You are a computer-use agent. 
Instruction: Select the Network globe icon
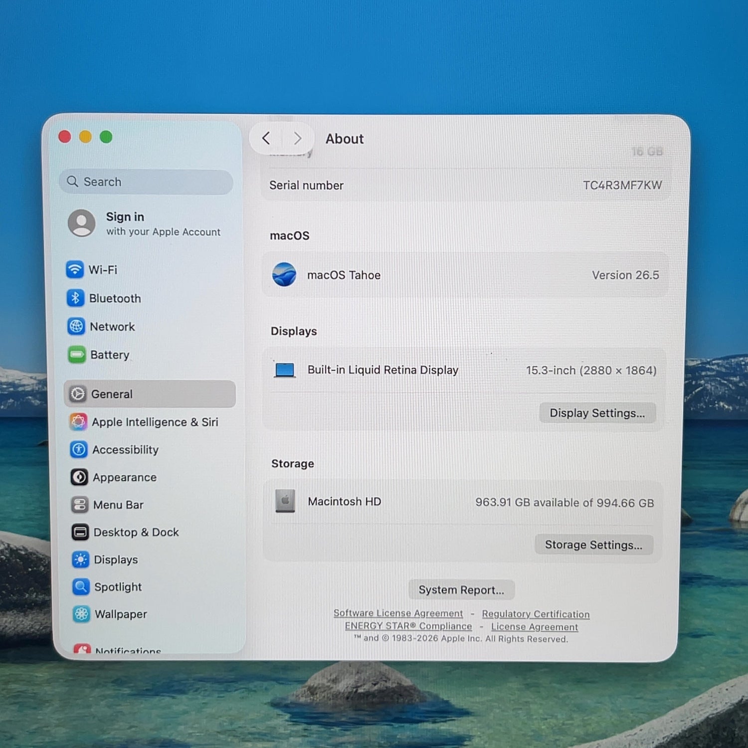[x=76, y=327]
